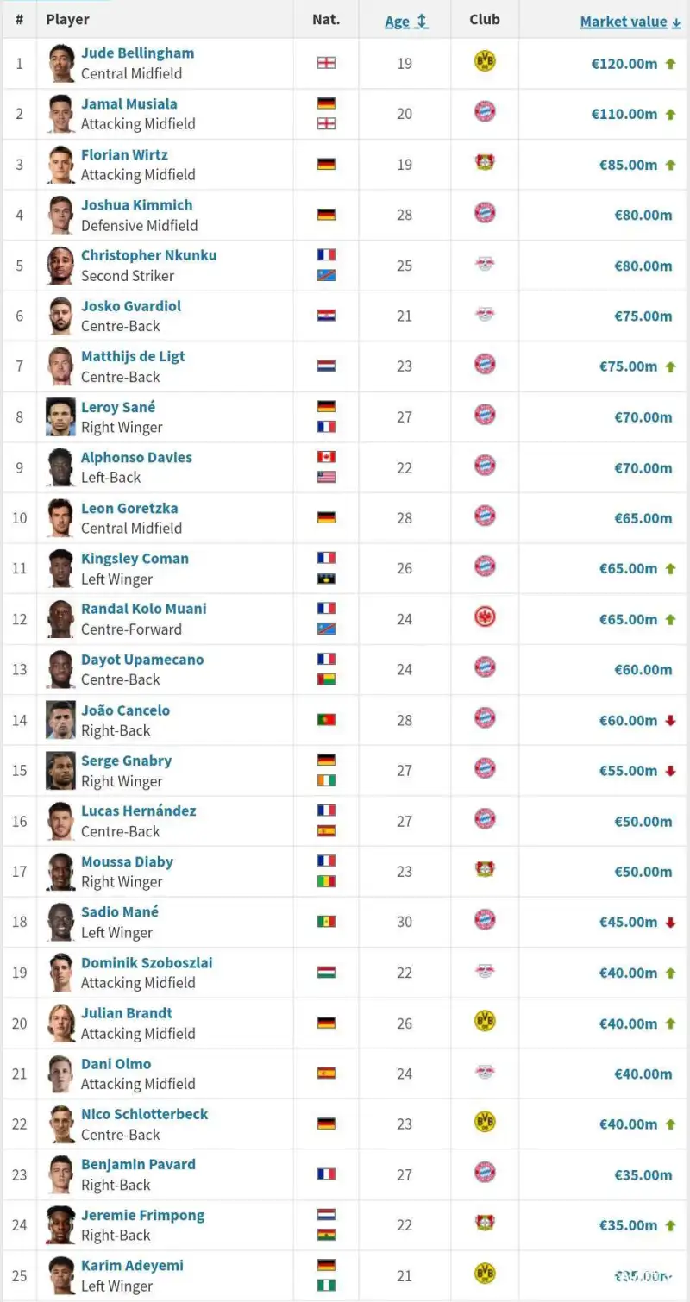Click the Hungary flag beside Dominik Szoboszlai
This screenshot has height=1302, width=690.
(326, 972)
